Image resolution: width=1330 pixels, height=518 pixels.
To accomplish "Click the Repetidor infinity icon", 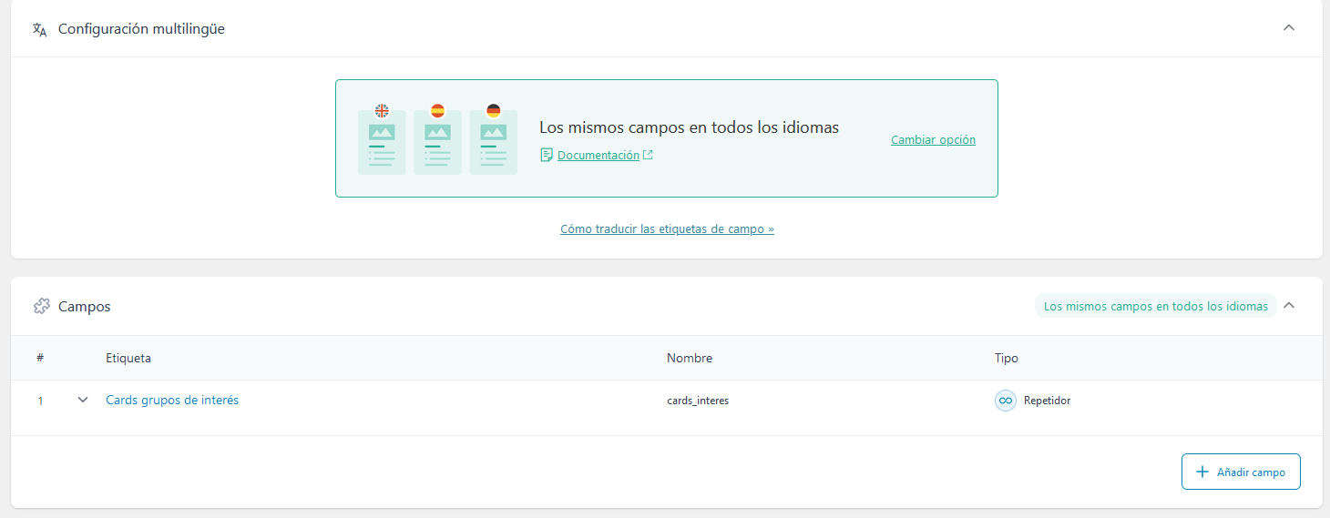I will 1005,401.
